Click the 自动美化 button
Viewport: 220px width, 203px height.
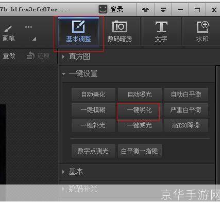tap(93, 95)
